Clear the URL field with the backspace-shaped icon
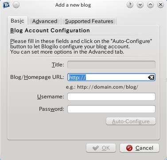 click(151, 77)
